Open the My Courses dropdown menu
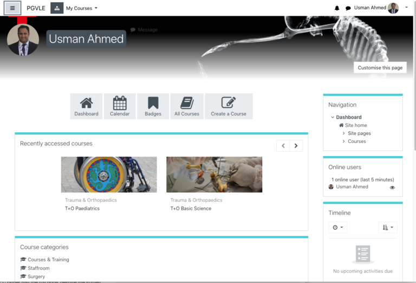 [82, 8]
